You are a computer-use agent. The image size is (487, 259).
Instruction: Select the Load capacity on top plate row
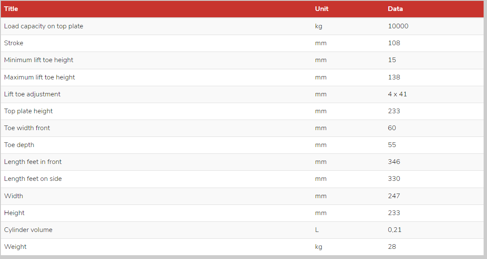pyautogui.click(x=242, y=26)
